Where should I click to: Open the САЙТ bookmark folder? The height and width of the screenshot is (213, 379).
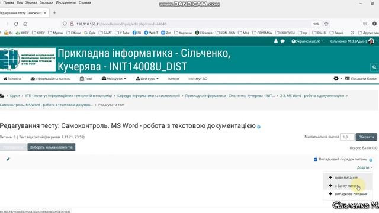click(x=105, y=33)
